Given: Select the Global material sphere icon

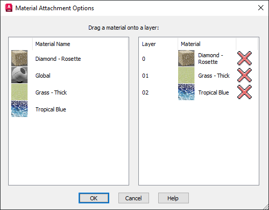Looking at the screenshot, I should 19,75.
